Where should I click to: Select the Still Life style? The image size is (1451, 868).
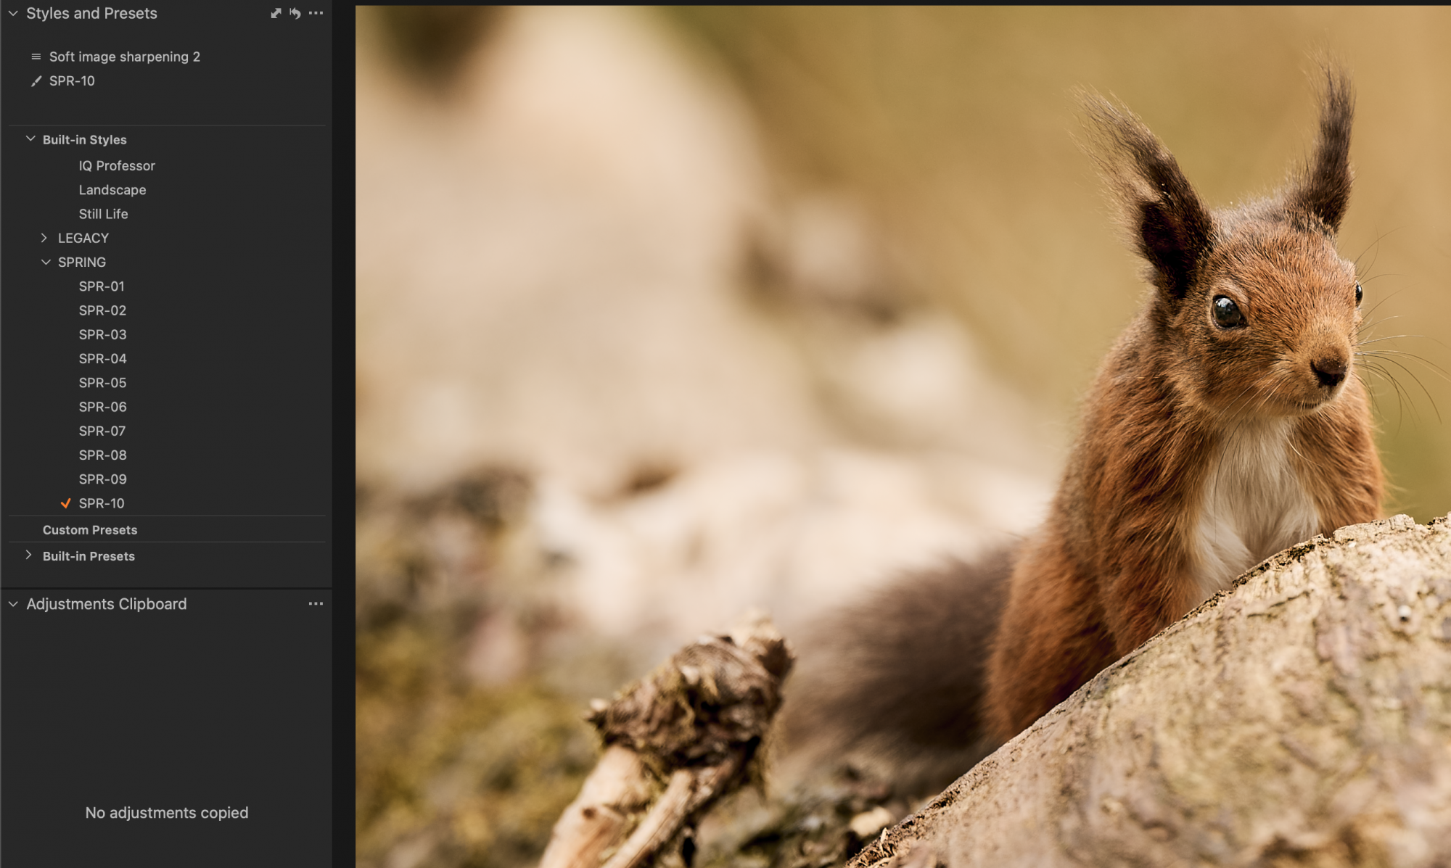click(103, 214)
